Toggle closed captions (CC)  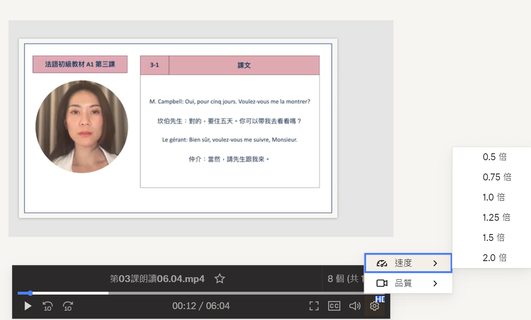coord(334,306)
